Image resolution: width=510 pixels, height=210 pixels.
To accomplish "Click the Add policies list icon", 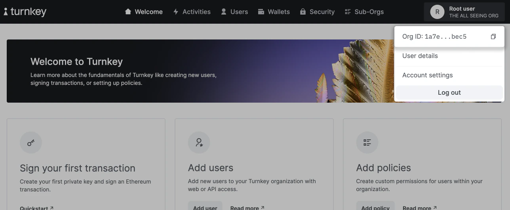I will (x=367, y=142).
